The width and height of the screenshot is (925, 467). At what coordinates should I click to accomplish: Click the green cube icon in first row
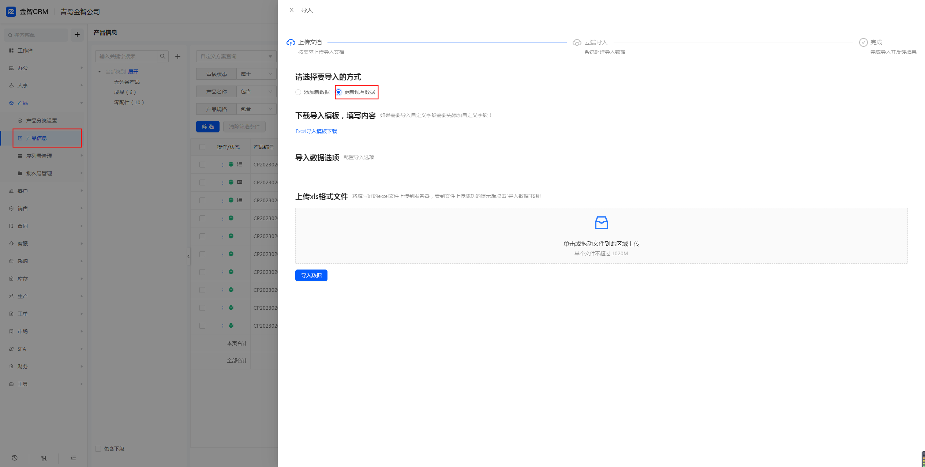pyautogui.click(x=231, y=164)
